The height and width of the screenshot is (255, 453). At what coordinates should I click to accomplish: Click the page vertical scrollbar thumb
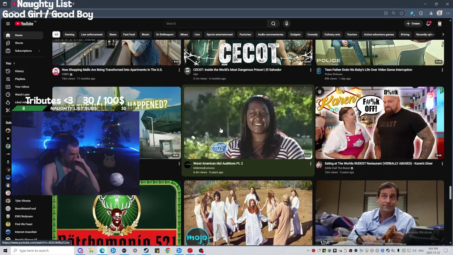pyautogui.click(x=451, y=193)
